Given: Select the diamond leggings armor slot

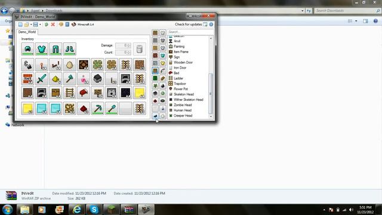Looking at the screenshot, I should point(56,49).
